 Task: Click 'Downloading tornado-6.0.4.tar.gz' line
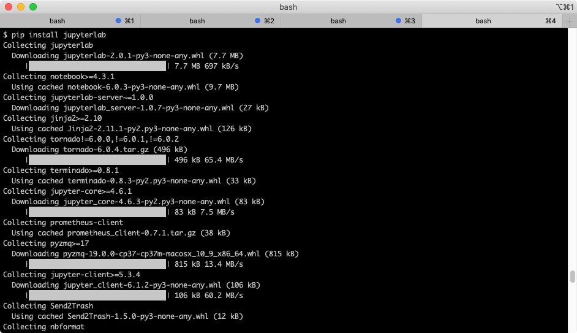point(99,150)
